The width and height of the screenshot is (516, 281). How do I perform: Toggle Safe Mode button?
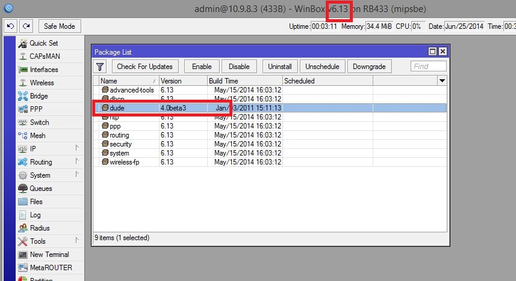60,26
